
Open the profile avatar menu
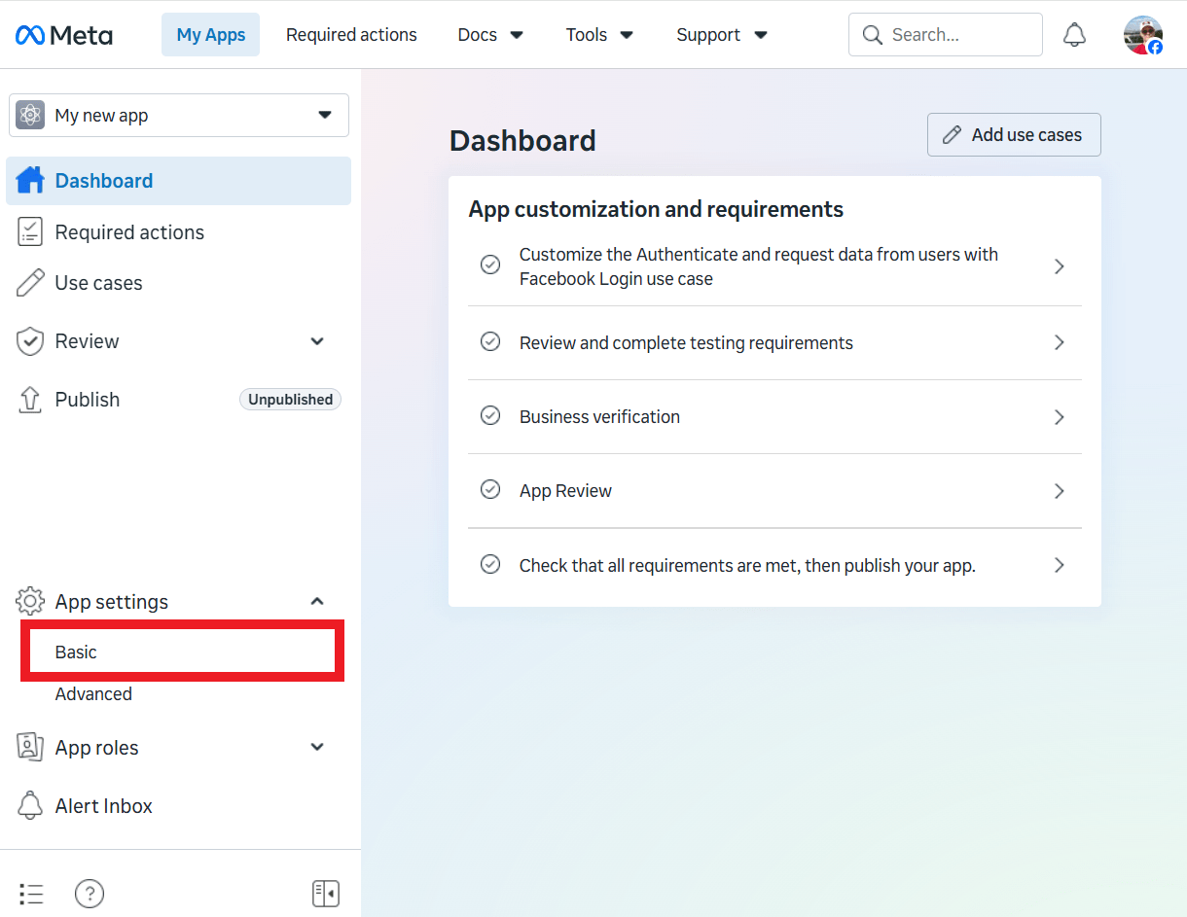(x=1143, y=35)
